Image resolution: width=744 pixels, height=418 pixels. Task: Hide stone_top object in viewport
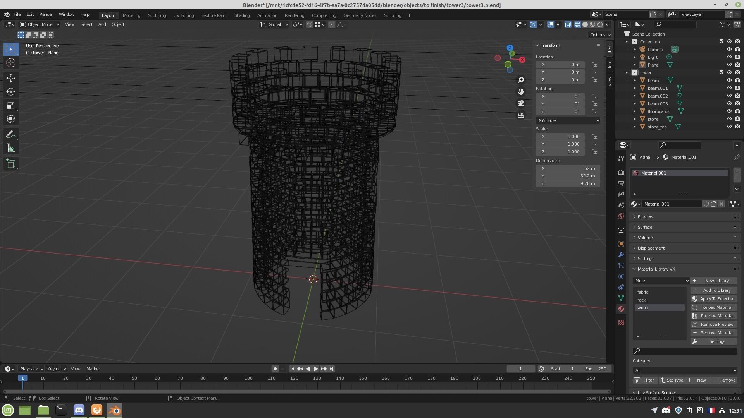point(729,127)
